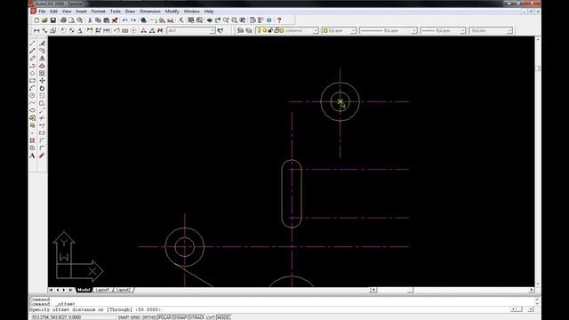This screenshot has width=569, height=320.
Task: Select the Line draw tool
Action: pyautogui.click(x=32, y=44)
